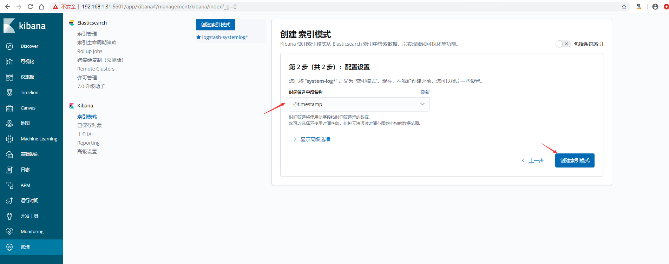Open 跨集群复制（公测版）
669x264 pixels.
click(x=100, y=60)
